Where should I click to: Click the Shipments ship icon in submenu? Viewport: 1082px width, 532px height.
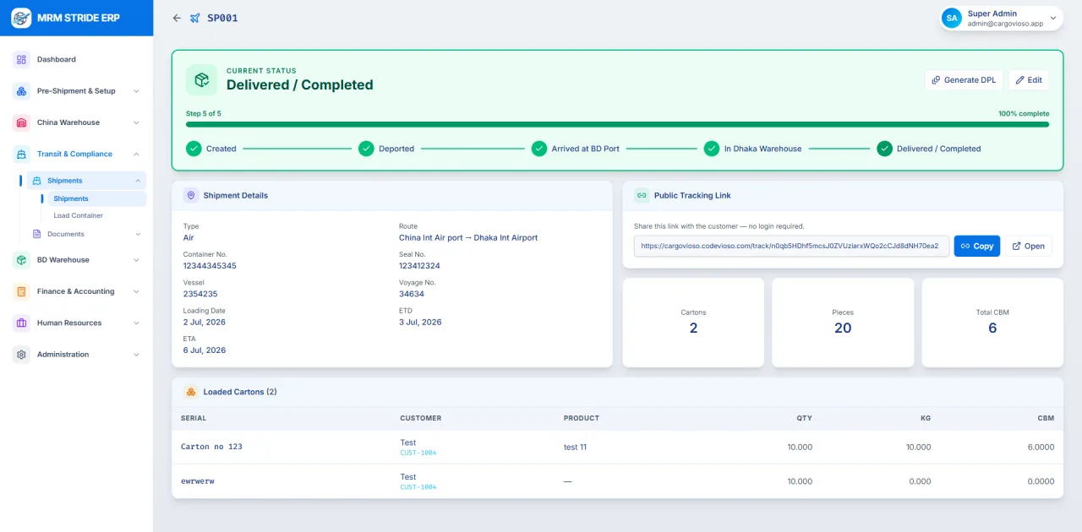click(36, 181)
